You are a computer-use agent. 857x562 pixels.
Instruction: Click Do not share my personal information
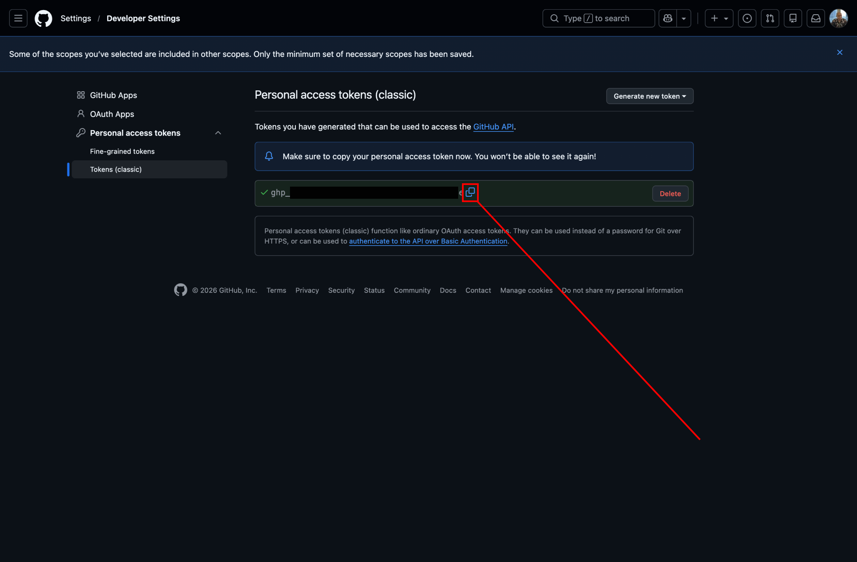tap(622, 290)
